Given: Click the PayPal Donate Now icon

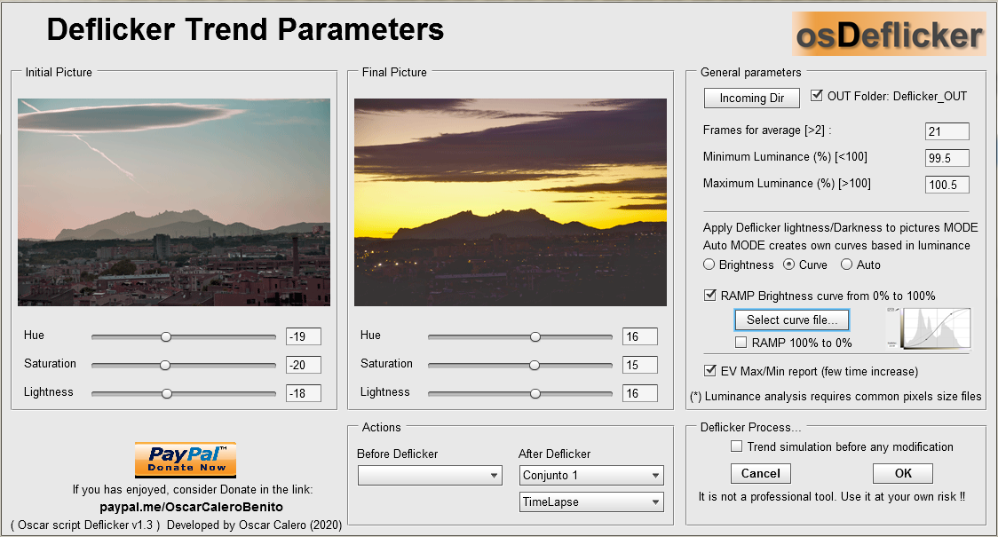Looking at the screenshot, I should (x=186, y=460).
